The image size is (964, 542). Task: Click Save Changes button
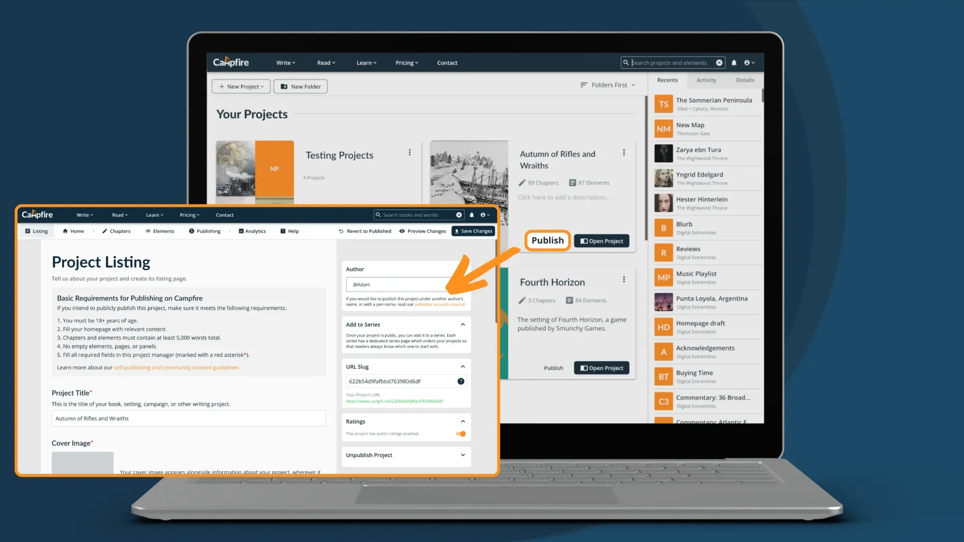(x=473, y=231)
